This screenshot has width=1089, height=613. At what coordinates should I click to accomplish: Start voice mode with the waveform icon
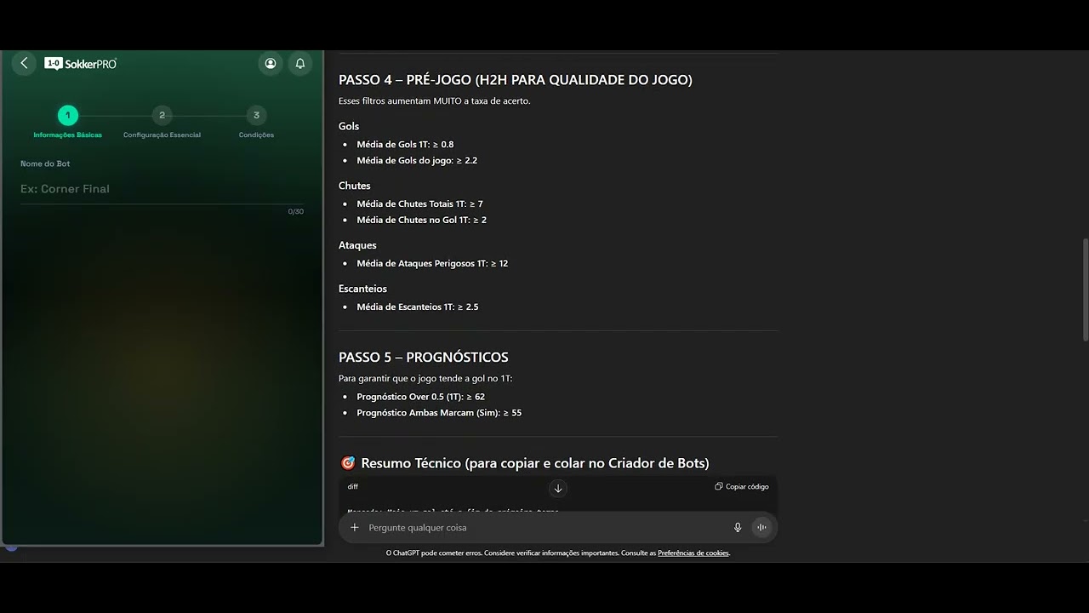pyautogui.click(x=761, y=527)
